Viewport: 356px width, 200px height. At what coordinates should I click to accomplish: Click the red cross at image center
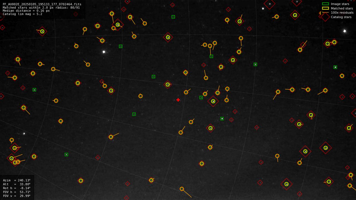pyautogui.click(x=178, y=100)
